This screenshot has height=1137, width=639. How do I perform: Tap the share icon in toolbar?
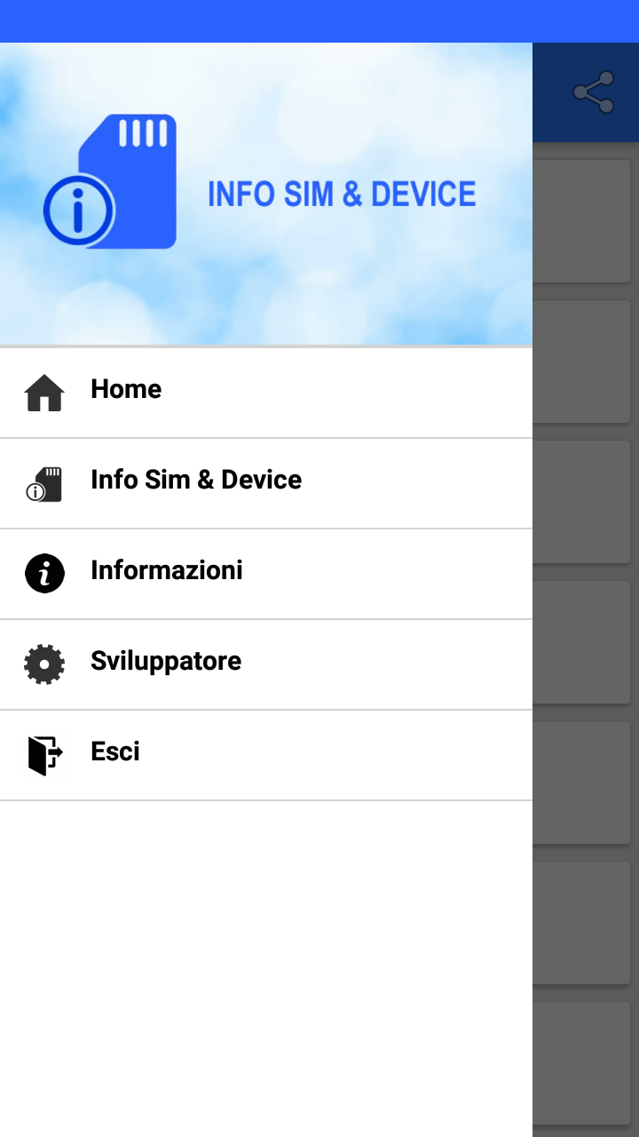[x=594, y=92]
